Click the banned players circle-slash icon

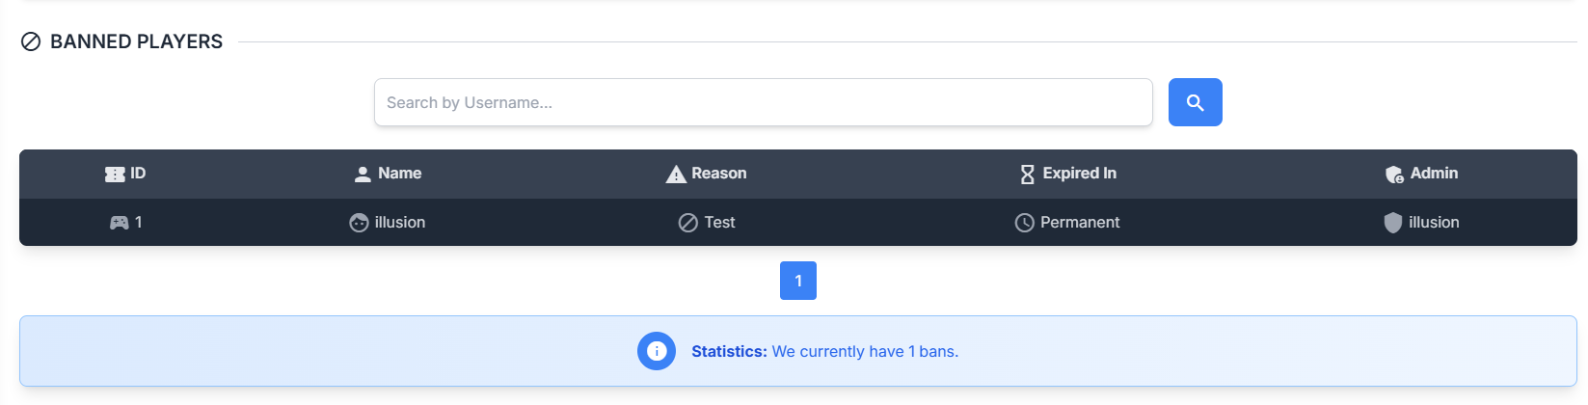31,41
